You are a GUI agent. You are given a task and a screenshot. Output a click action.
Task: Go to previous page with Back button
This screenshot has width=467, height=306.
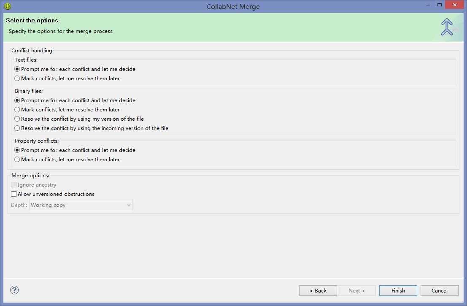click(318, 290)
